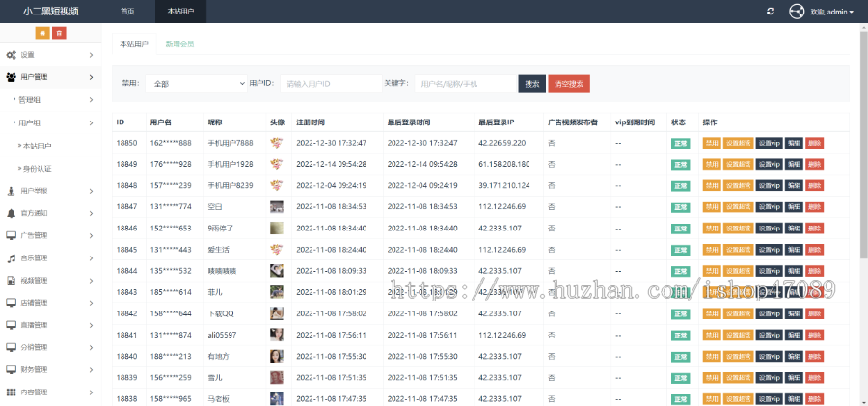Open avatar thumbnail of user 下载QQ
This screenshot has height=406, width=868.
click(x=277, y=313)
